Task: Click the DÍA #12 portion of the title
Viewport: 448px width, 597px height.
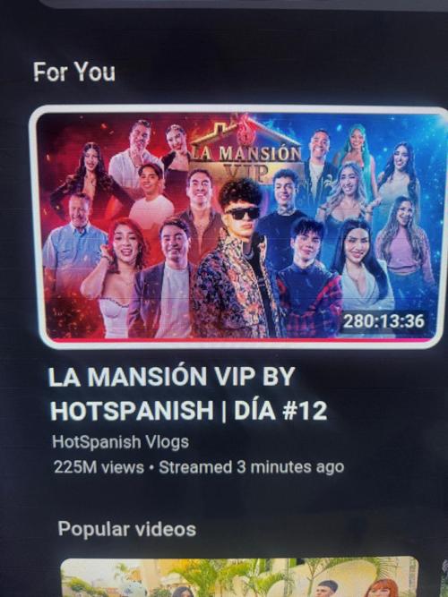Action: 280,411
